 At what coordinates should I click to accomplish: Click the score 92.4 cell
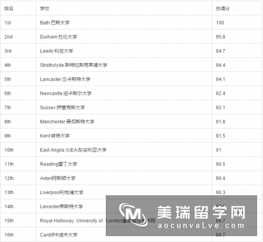tap(237, 93)
